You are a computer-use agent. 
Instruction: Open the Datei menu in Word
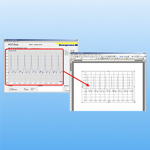click(72, 55)
